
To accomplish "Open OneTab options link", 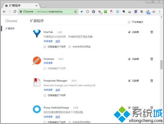I will pos(58,41).
